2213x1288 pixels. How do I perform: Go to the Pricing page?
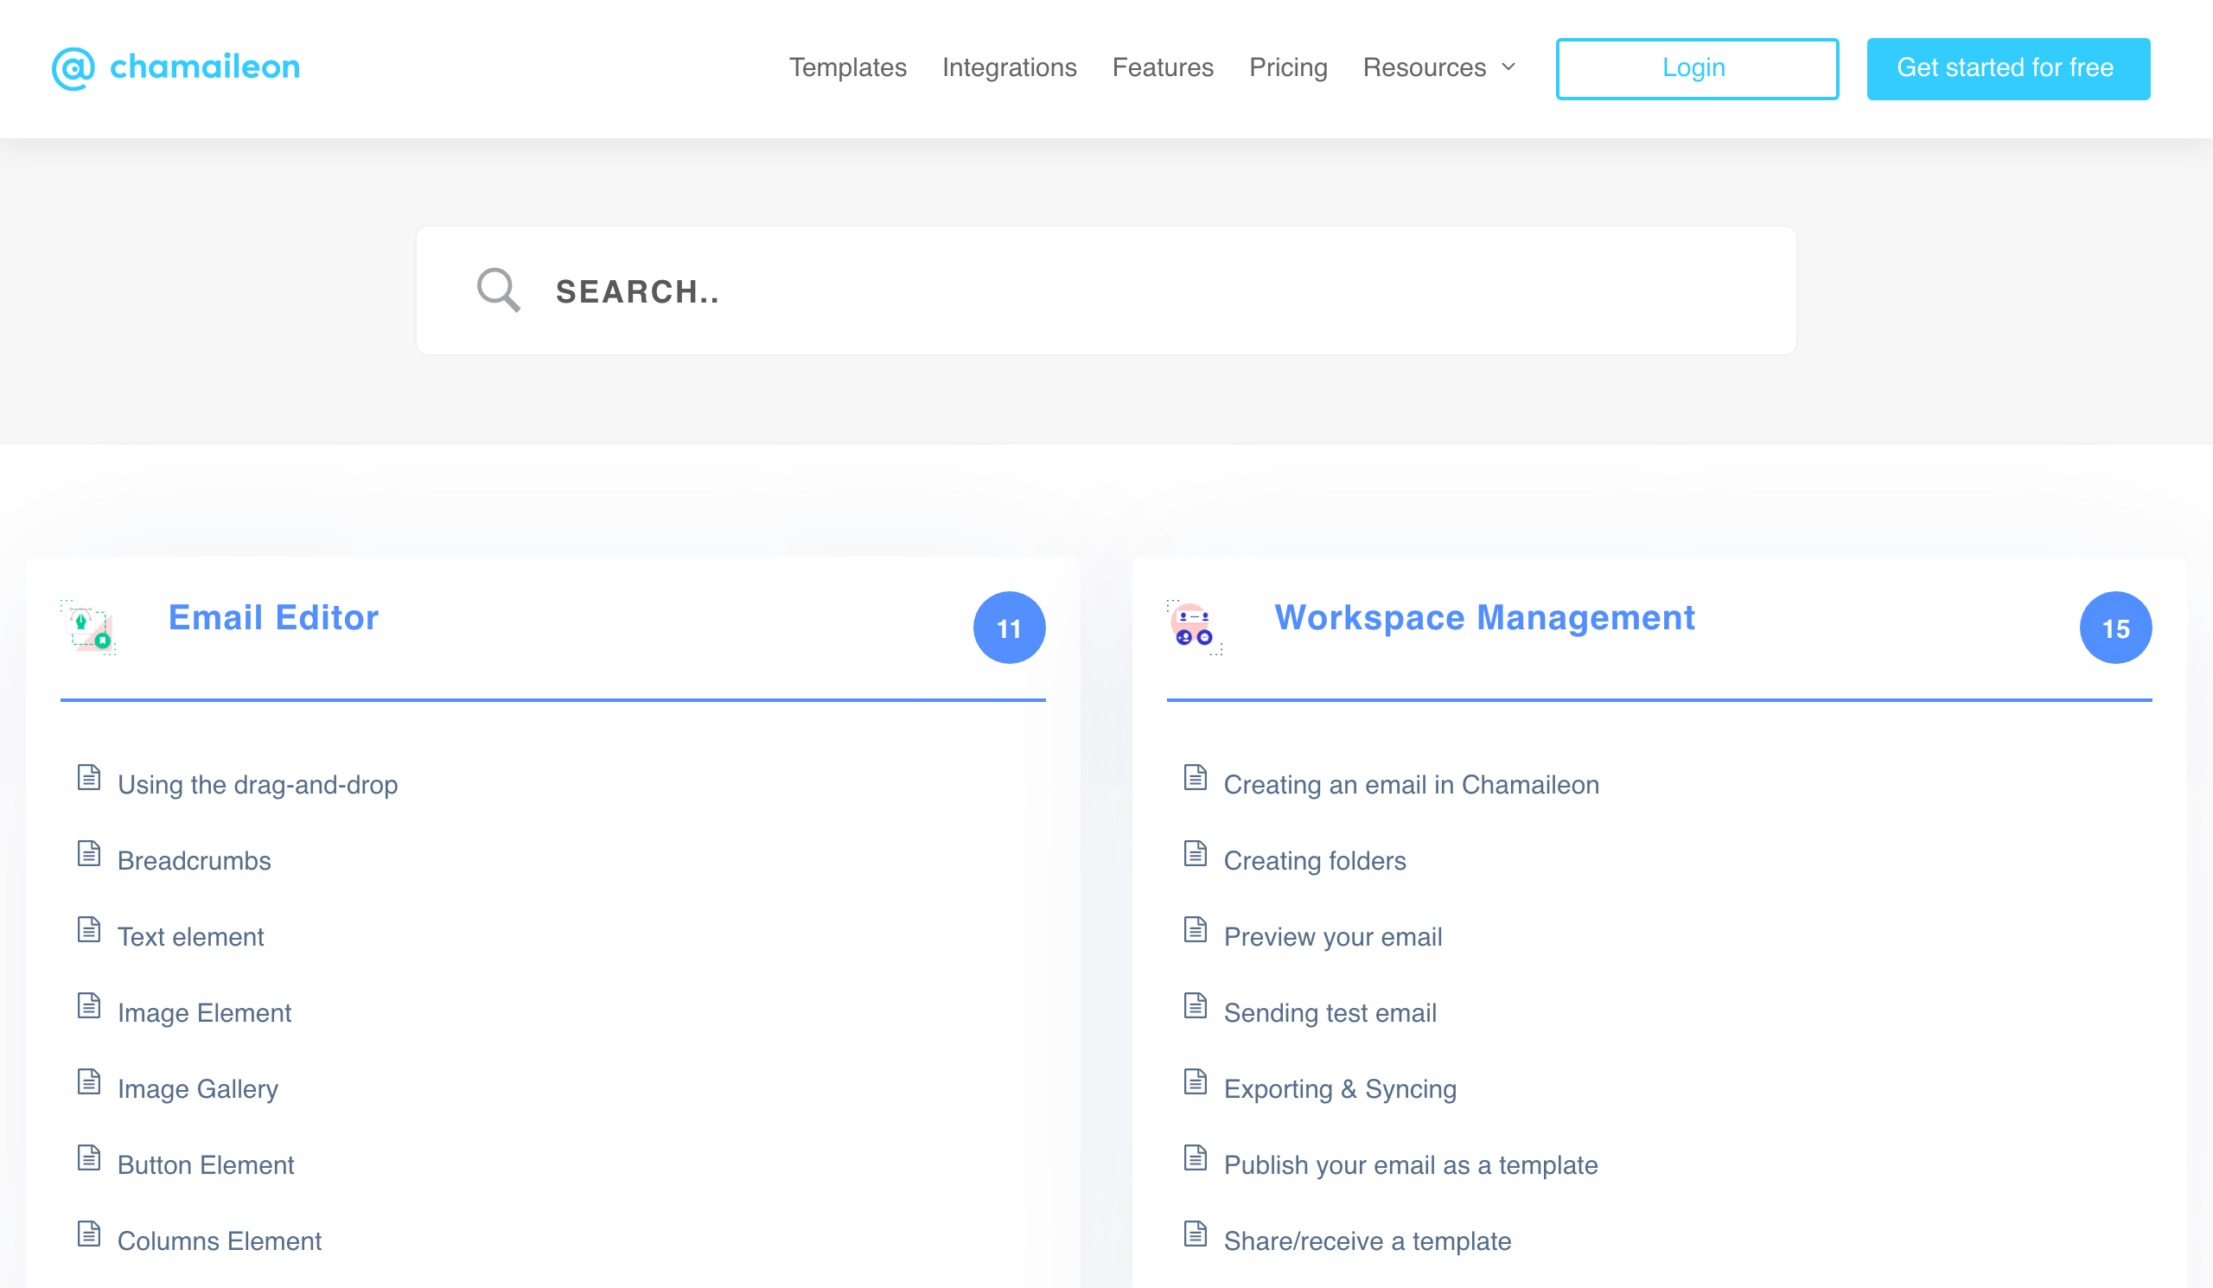coord(1288,67)
